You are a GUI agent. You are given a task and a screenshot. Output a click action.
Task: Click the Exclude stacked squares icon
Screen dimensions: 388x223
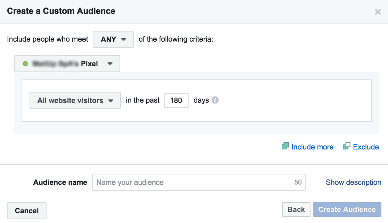point(347,147)
